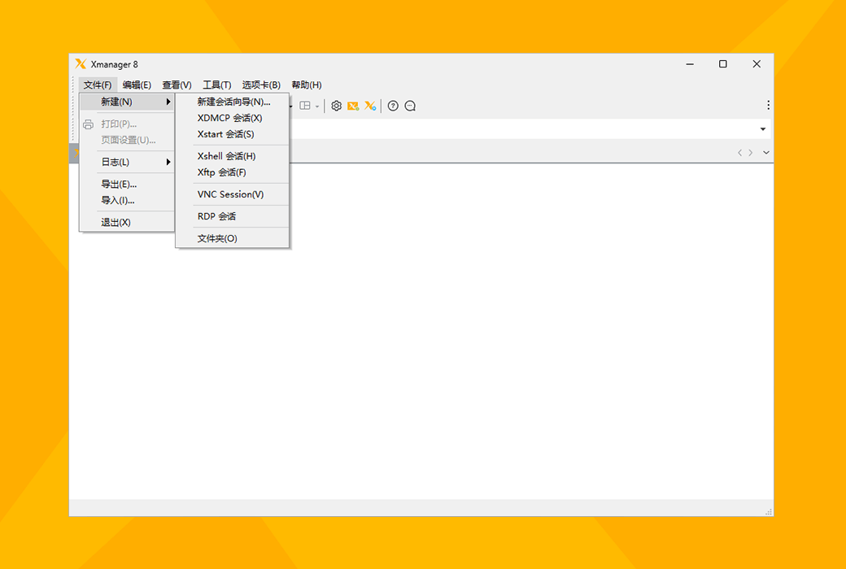846x569 pixels.
Task: Open the 文件(F) menu
Action: coord(98,85)
